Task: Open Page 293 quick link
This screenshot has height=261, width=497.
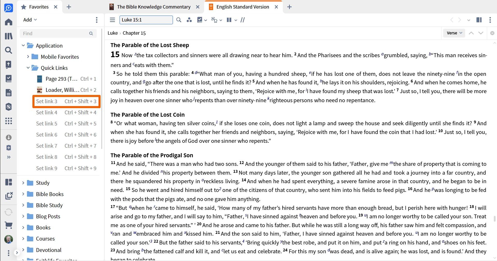Action: (66, 79)
